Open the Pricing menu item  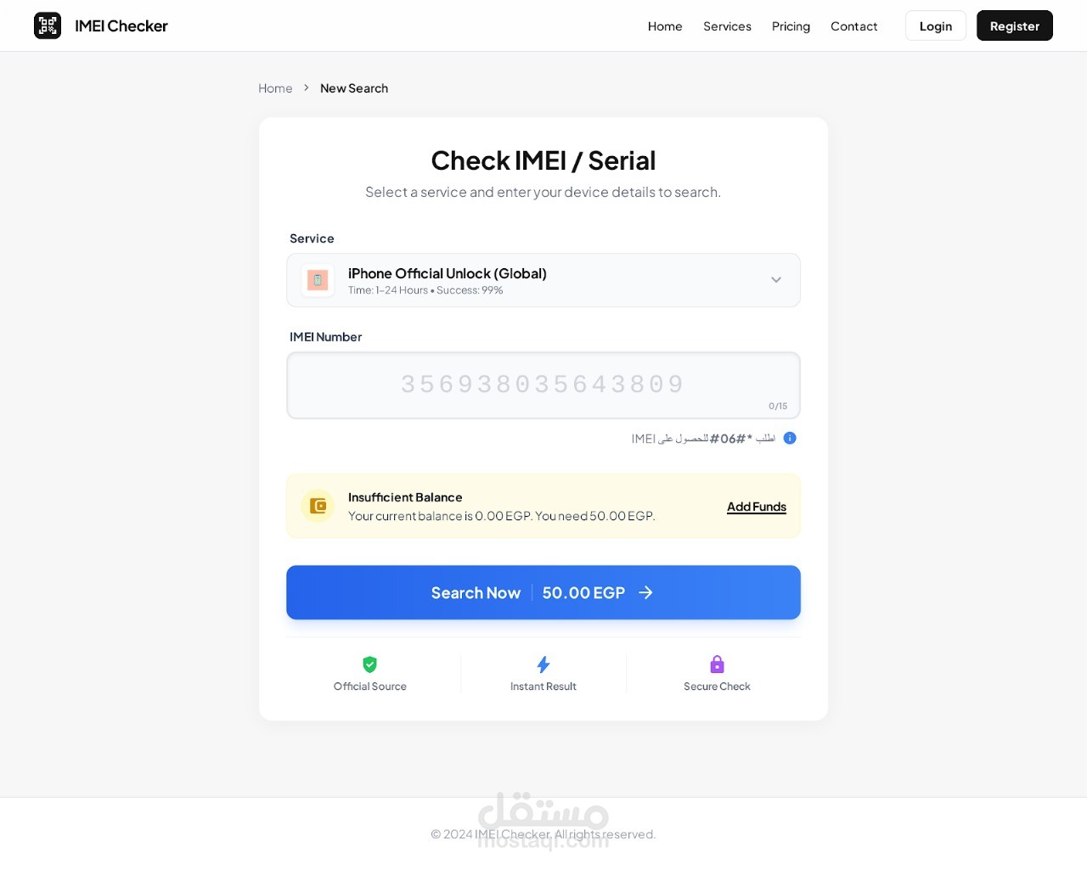(791, 25)
